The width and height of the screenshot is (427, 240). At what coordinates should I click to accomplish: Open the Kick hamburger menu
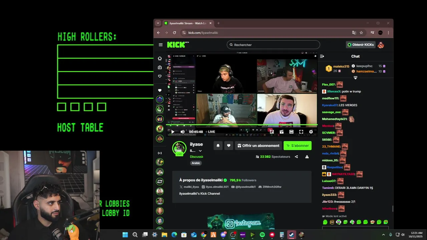point(160,45)
